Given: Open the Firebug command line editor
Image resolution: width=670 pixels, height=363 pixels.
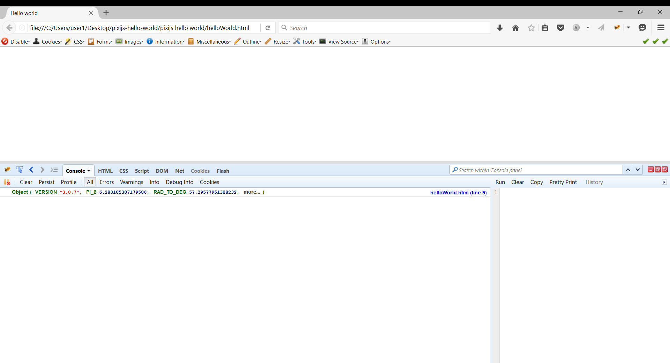Looking at the screenshot, I should (x=54, y=170).
